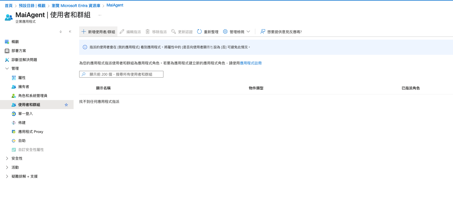Viewport: 453px width, 199px height.
Task: Go to 瀏覽 Microsoft Entra 資源庫 breadcrumb
Action: (x=76, y=6)
